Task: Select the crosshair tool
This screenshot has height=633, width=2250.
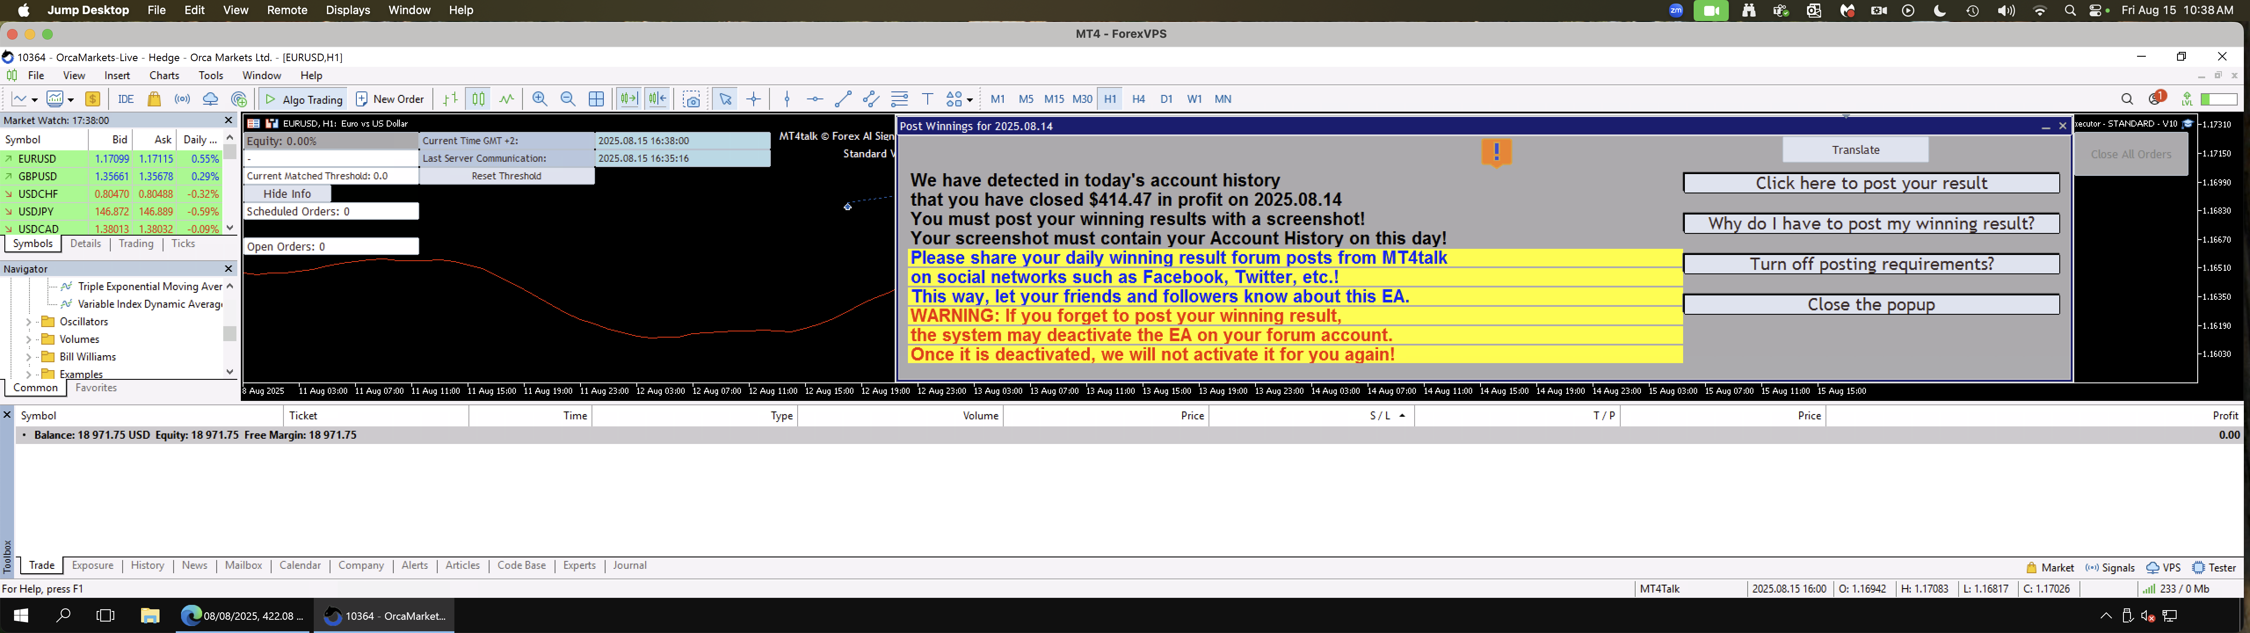Action: [x=754, y=99]
